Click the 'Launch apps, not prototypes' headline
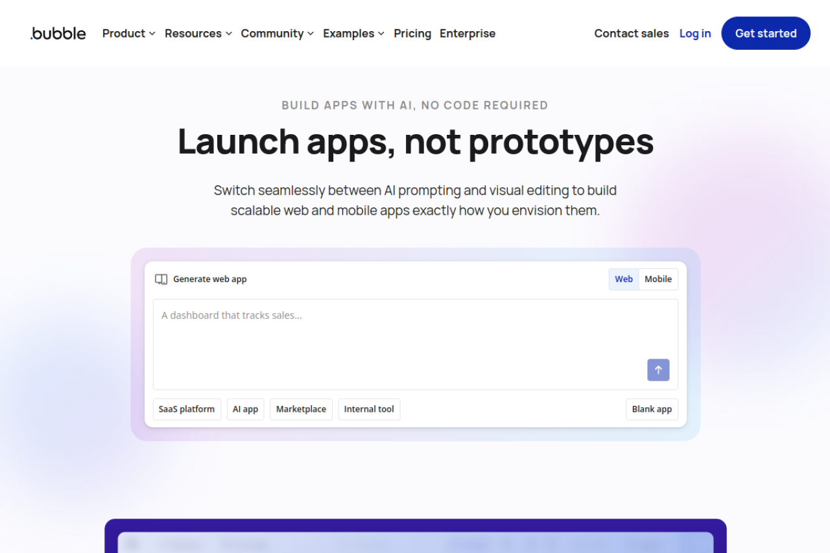 click(x=416, y=141)
